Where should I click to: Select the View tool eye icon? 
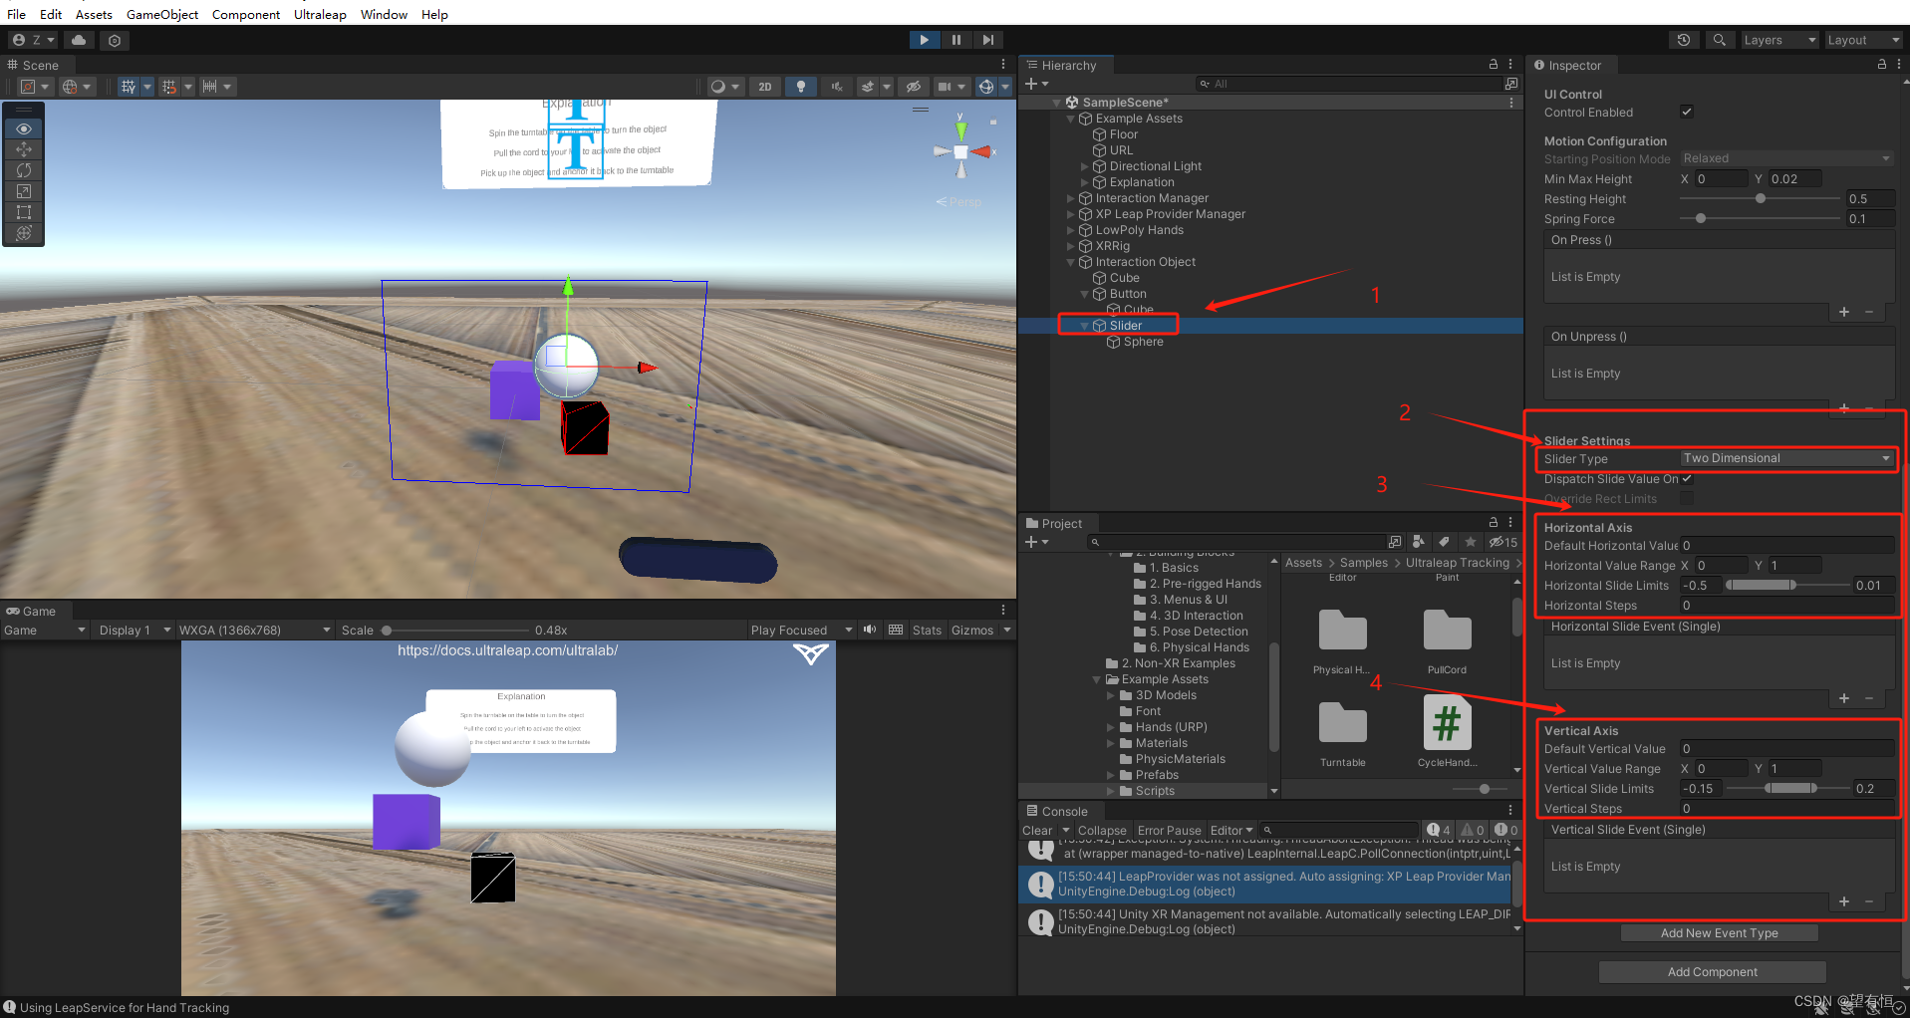click(24, 128)
